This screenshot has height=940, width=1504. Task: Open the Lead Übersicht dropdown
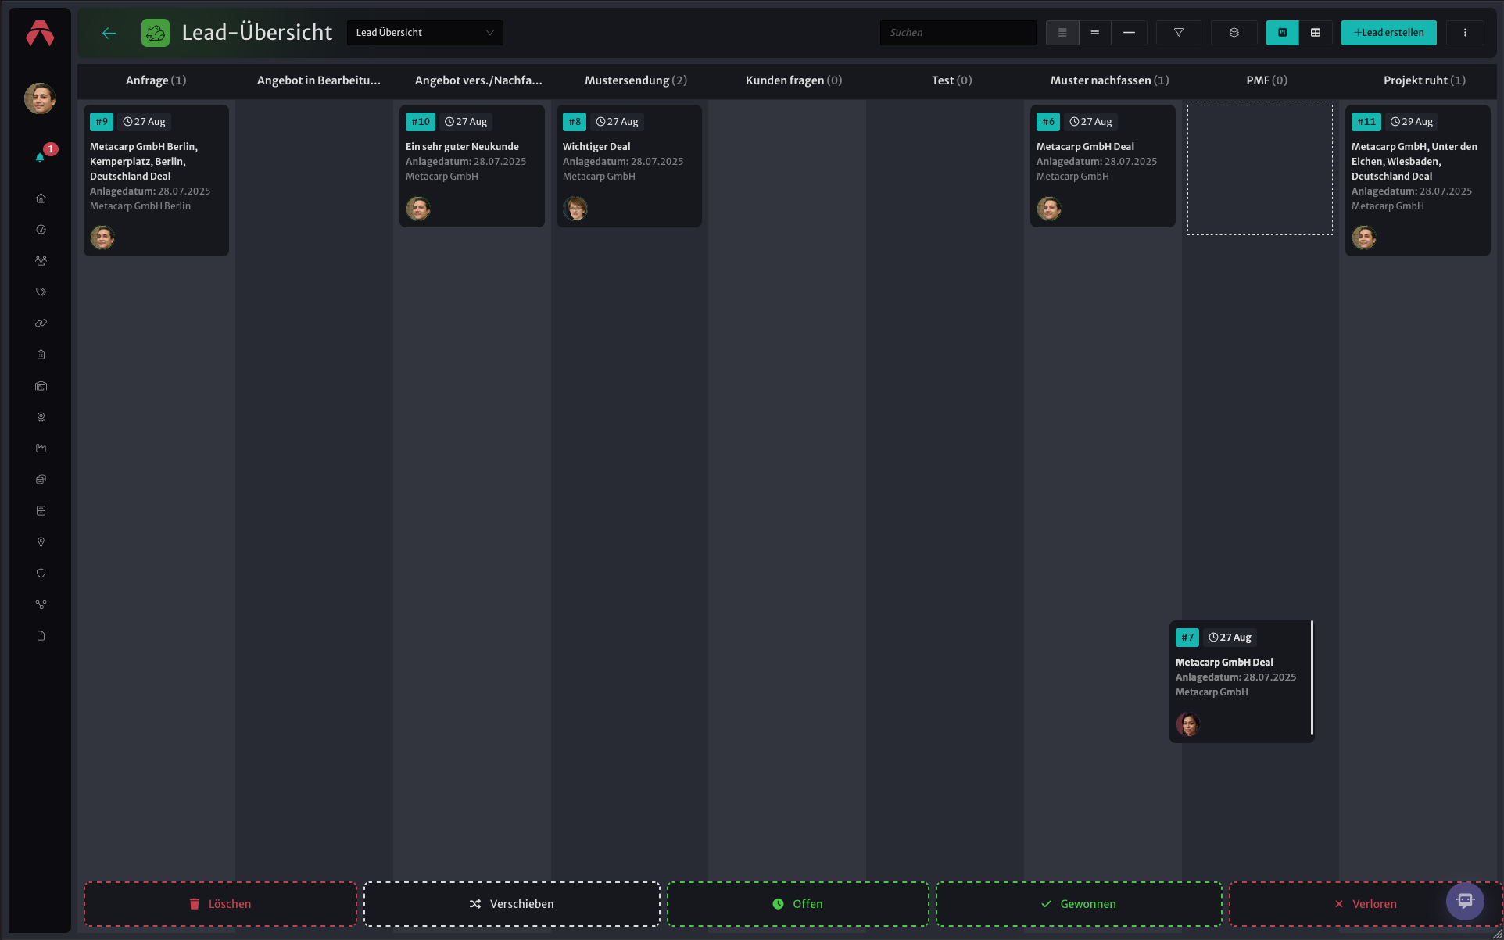click(424, 33)
